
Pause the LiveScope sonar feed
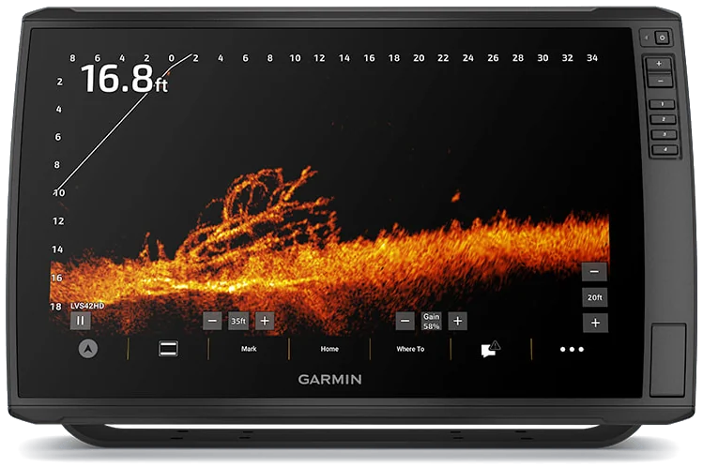click(81, 321)
